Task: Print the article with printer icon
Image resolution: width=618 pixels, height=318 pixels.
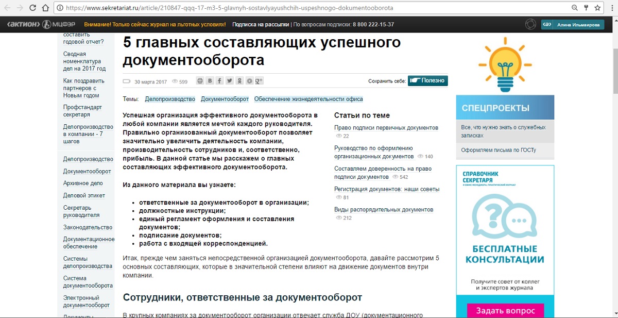Action: pos(200,81)
